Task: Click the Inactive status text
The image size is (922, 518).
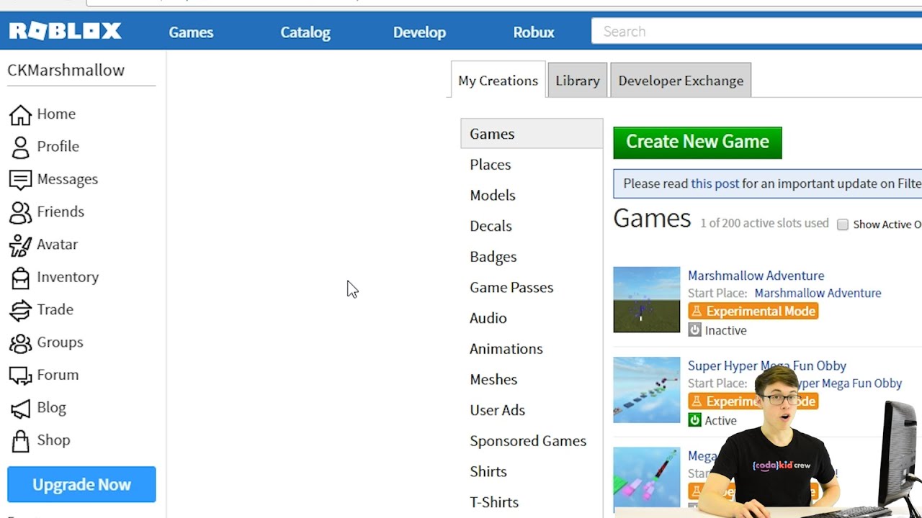Action: pyautogui.click(x=725, y=330)
